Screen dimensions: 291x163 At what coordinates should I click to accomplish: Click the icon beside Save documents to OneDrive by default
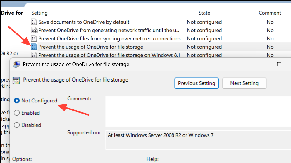(x=34, y=22)
